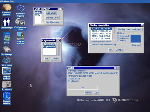Click Set Password in User Manager
The image size is (150, 112).
pos(53,22)
